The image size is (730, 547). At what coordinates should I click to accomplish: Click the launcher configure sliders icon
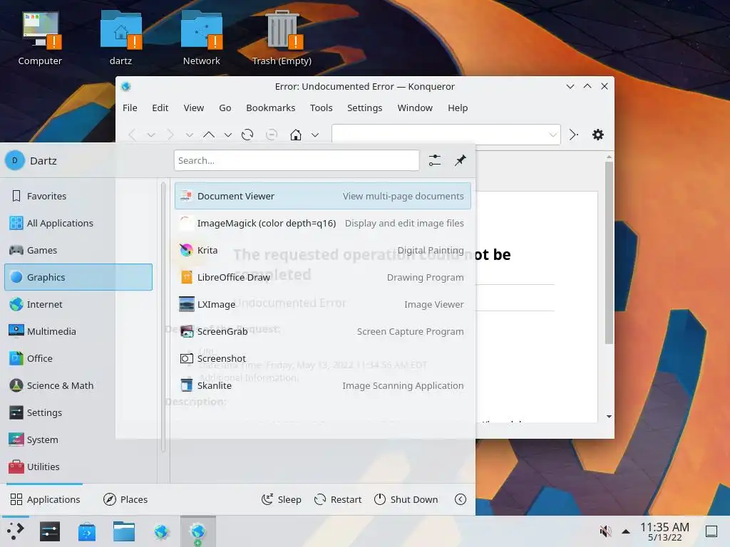(x=434, y=160)
